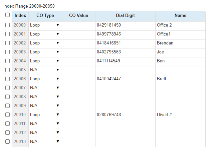Click the Name field containing Joe

click(180, 52)
